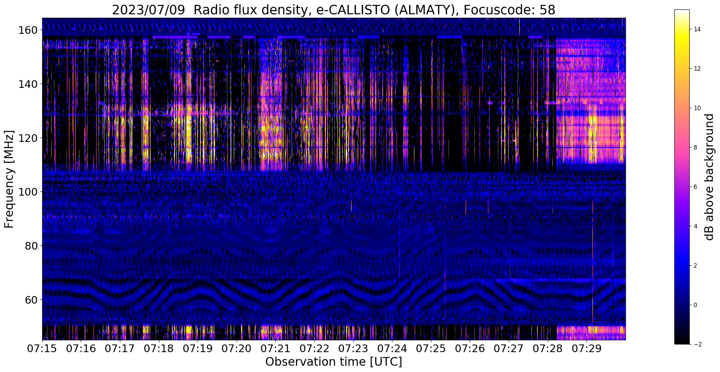This screenshot has width=720, height=372.
Task: Click the 07:25 time tick label
Action: point(431,348)
